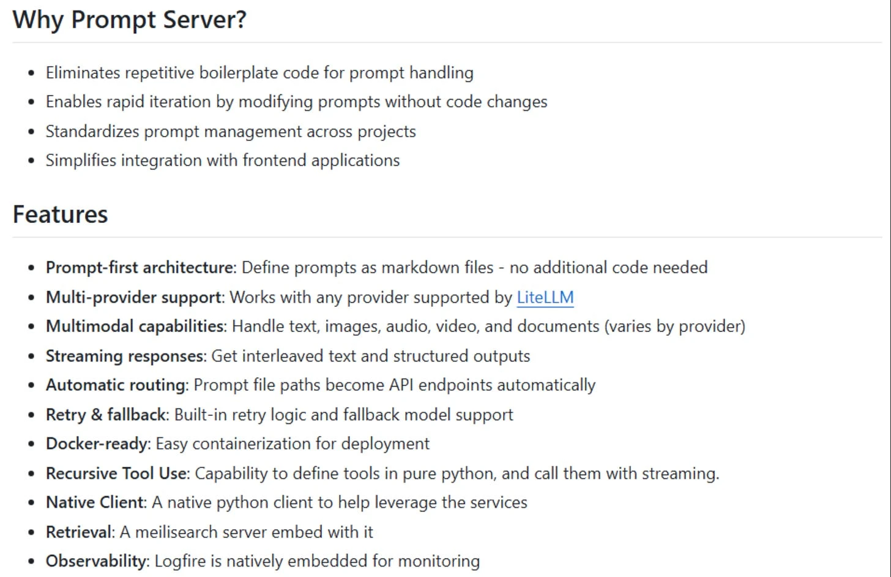Image resolution: width=891 pixels, height=577 pixels.
Task: Click the bold "Retrieval" label
Action: [x=80, y=532]
